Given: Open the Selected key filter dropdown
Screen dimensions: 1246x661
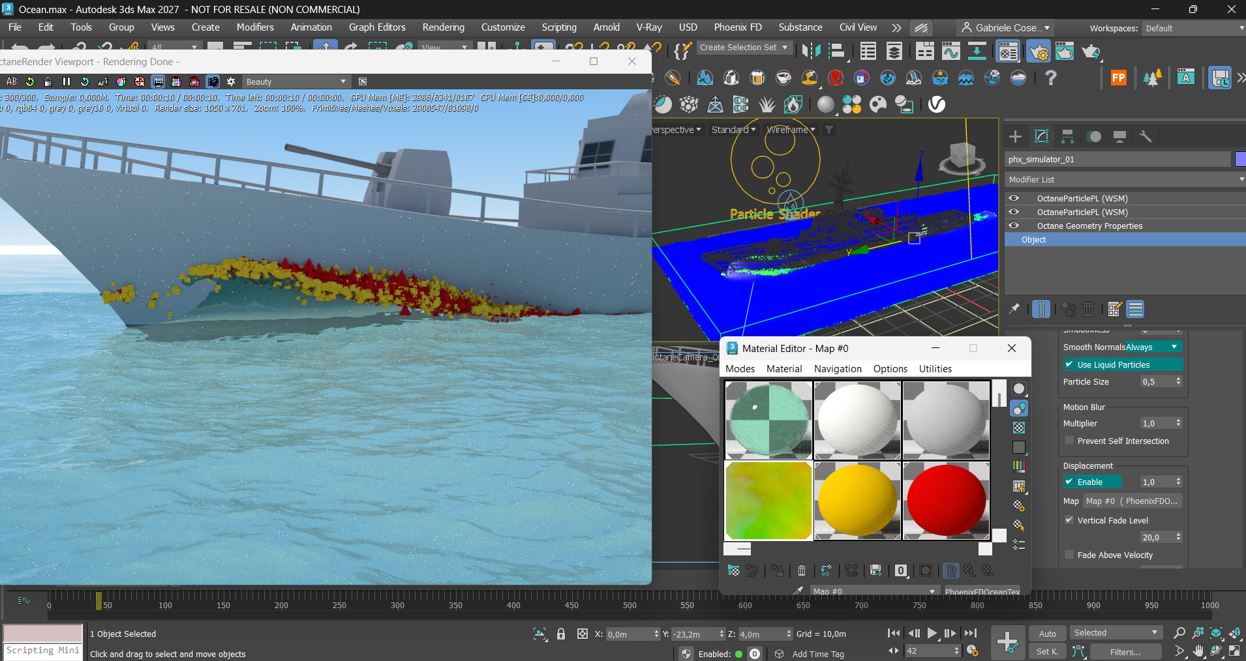Looking at the screenshot, I should tap(1116, 633).
